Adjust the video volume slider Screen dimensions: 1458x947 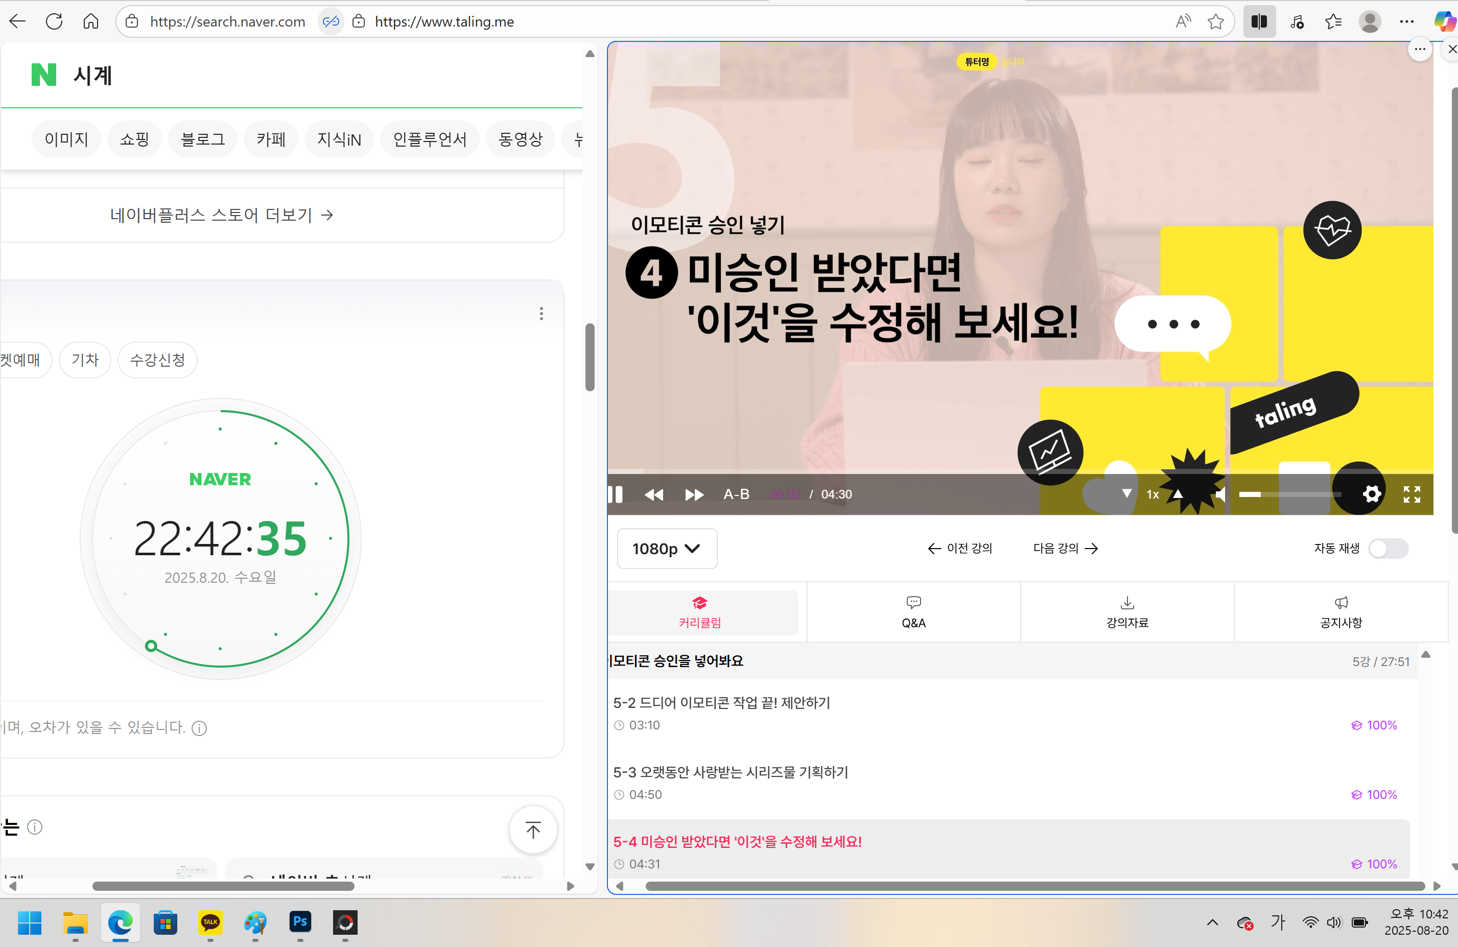click(1289, 494)
